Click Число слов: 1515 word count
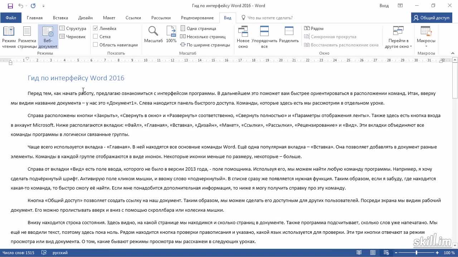This screenshot has width=458, height=257. click(x=19, y=253)
